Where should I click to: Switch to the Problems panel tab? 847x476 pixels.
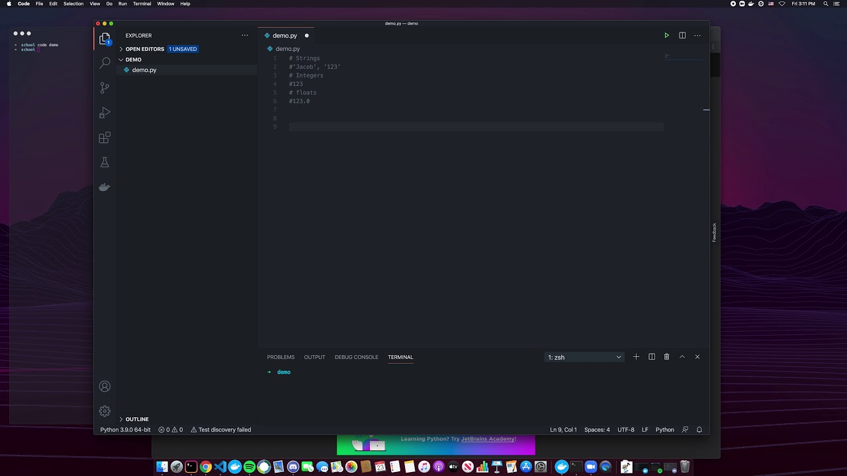pos(281,357)
